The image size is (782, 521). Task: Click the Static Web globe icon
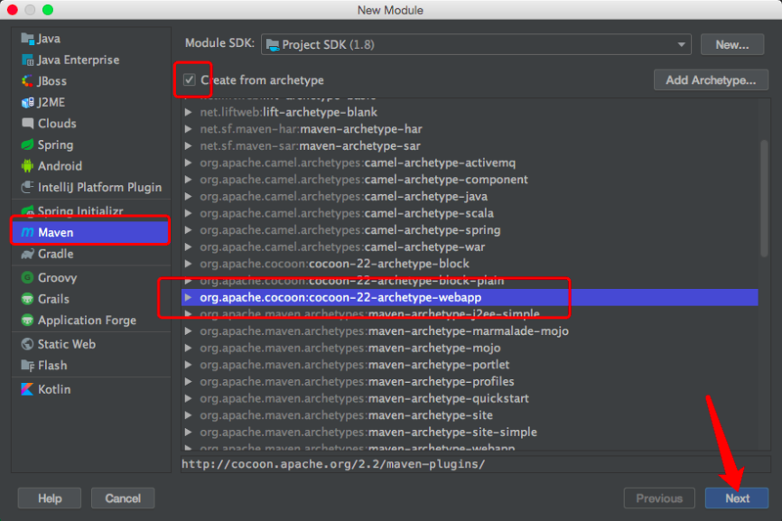pos(27,344)
